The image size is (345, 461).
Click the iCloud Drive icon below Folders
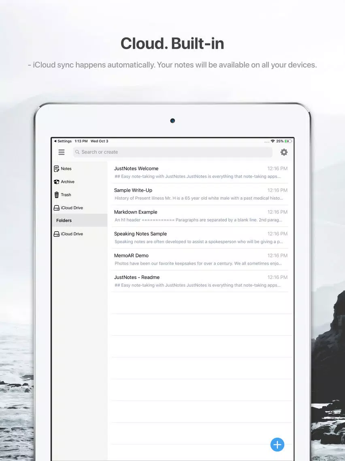(x=57, y=234)
